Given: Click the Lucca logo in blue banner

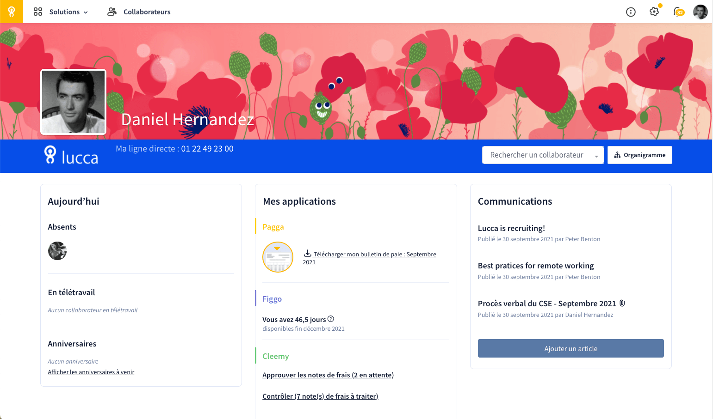Looking at the screenshot, I should (71, 156).
